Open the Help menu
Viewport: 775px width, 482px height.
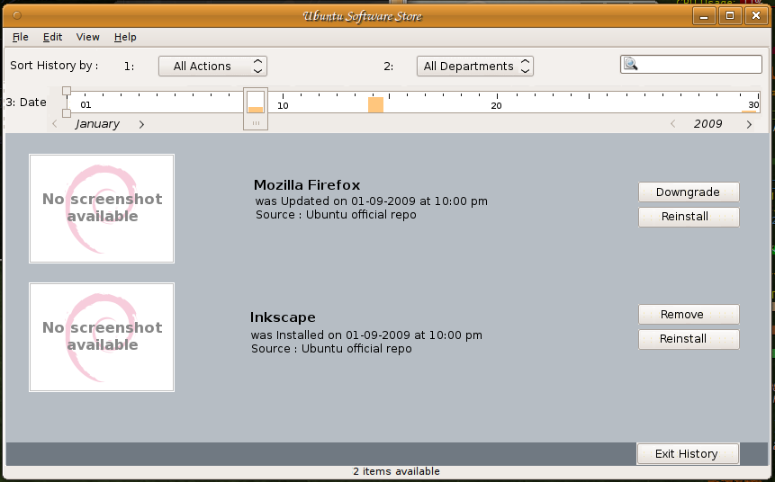125,37
